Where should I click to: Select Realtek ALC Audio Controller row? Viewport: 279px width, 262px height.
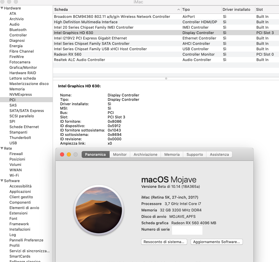pos(166,60)
